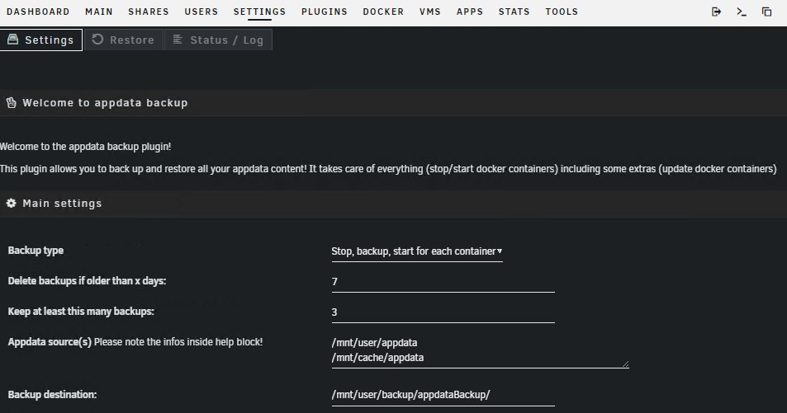787x413 pixels.
Task: Click the Backup destination path field
Action: click(x=442, y=395)
